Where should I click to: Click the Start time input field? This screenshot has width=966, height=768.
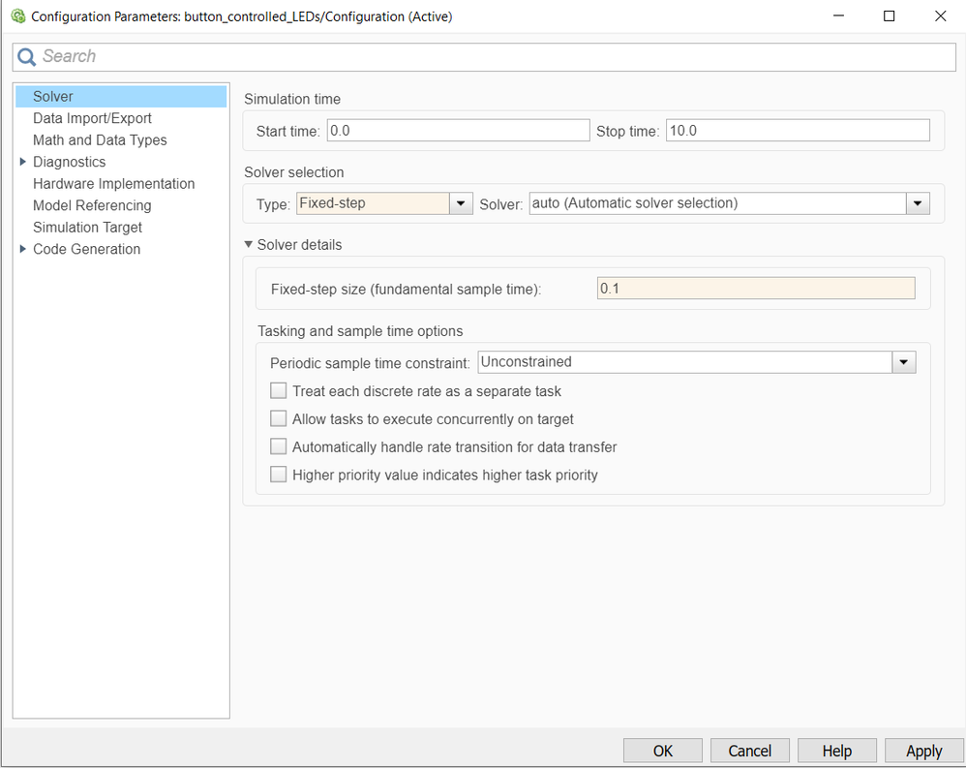(x=458, y=131)
